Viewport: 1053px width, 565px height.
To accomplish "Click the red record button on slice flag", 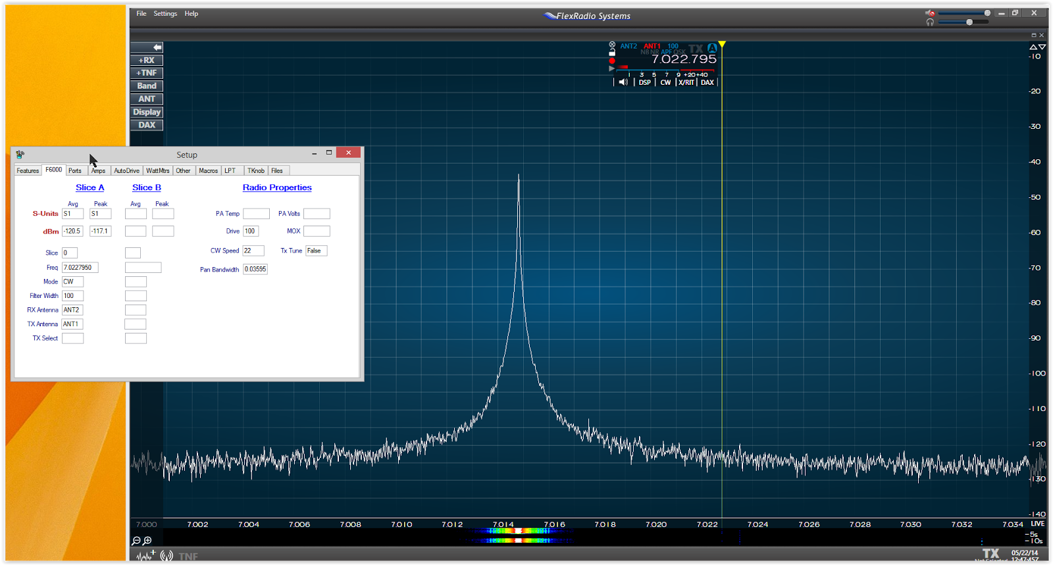I will click(x=612, y=61).
